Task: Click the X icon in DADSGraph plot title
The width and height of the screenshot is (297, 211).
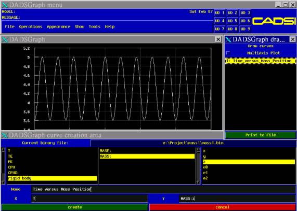Action: click(x=5, y=39)
